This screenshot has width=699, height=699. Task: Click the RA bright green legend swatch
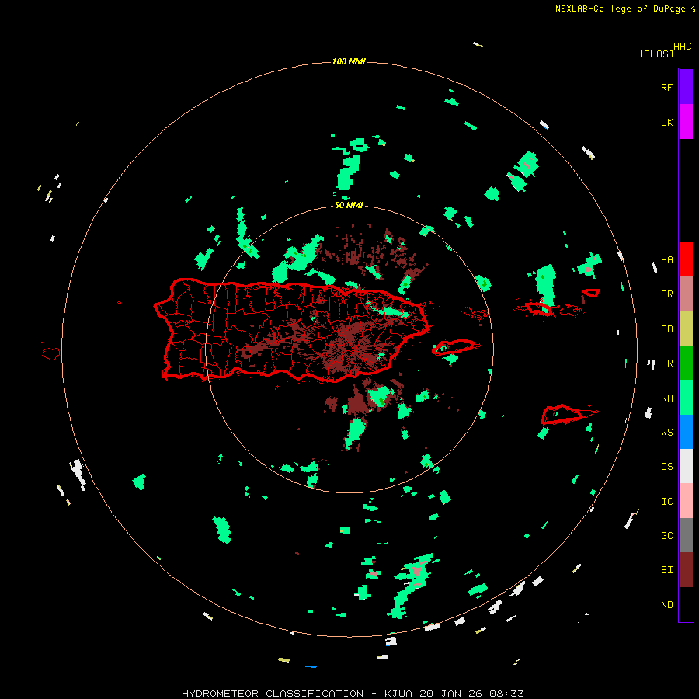686,398
